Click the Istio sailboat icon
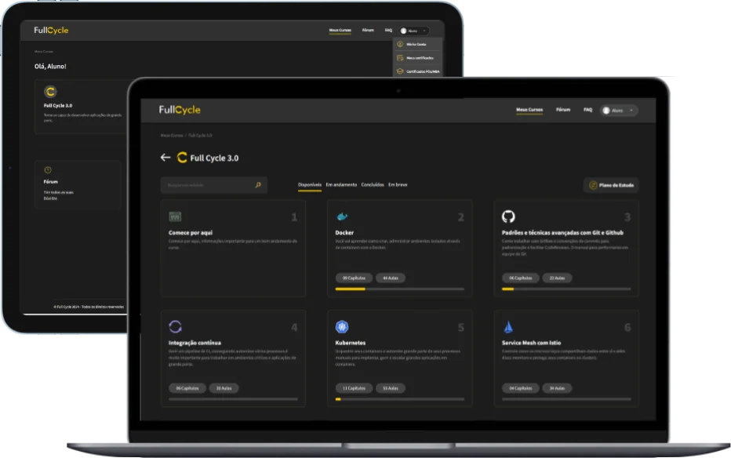The height and width of the screenshot is (458, 731). click(x=508, y=326)
